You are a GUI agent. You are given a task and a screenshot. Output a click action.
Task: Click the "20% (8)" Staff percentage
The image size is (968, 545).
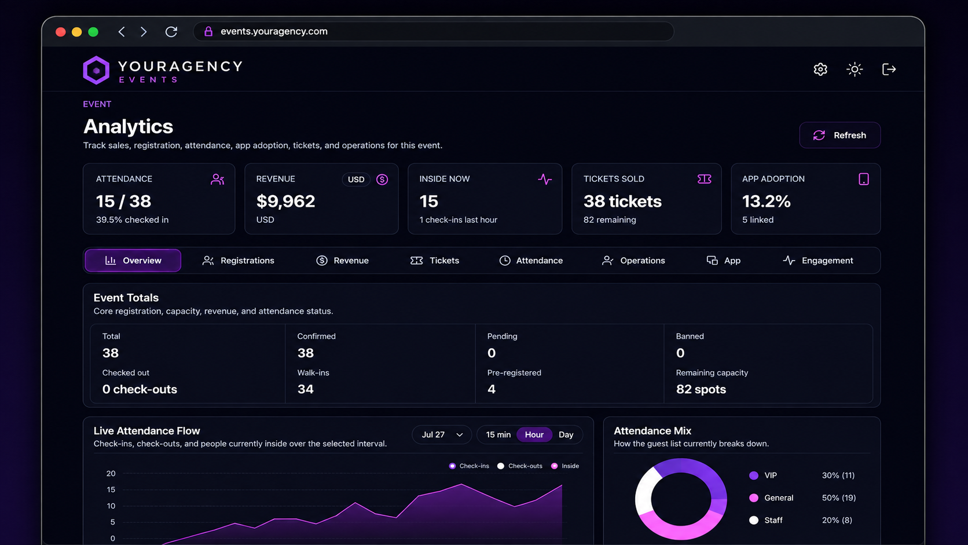(837, 520)
